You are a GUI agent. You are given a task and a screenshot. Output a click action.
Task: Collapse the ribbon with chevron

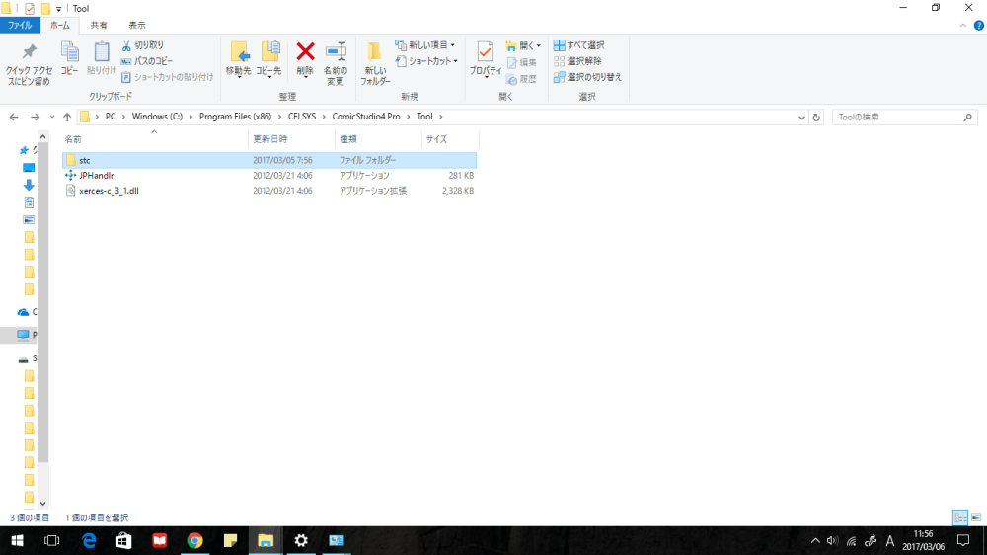pos(963,26)
